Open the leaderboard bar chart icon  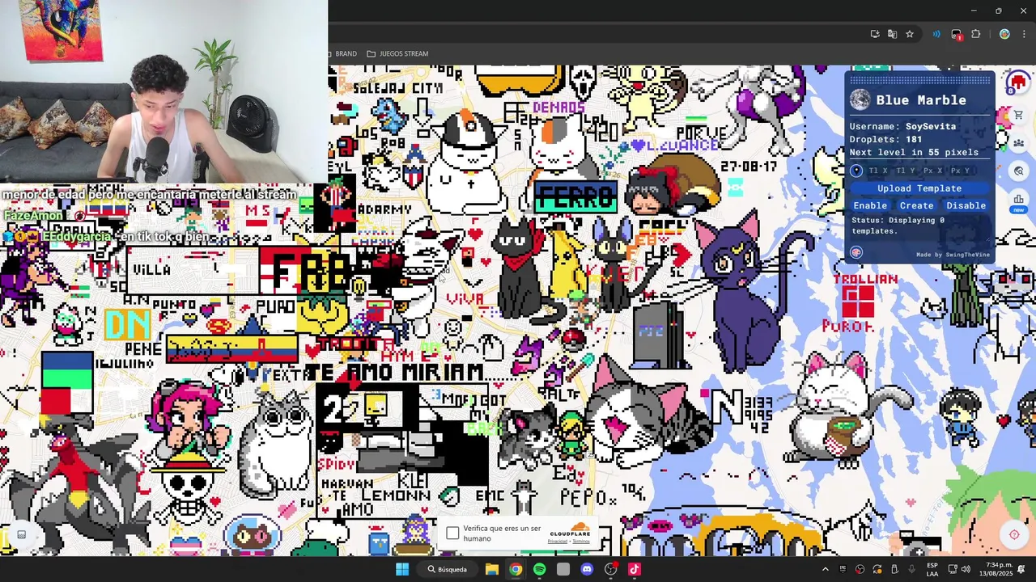tap(1018, 199)
